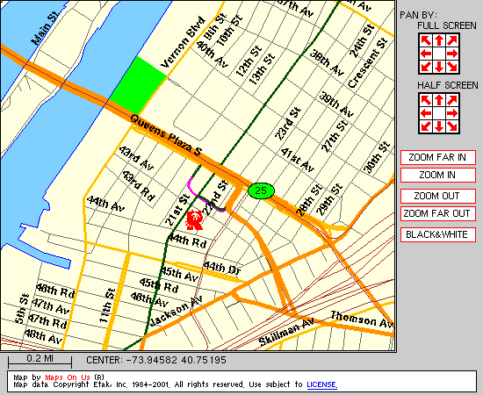Pan half screen up arrow
Screen dimensions: 483x395
pyautogui.click(x=439, y=100)
